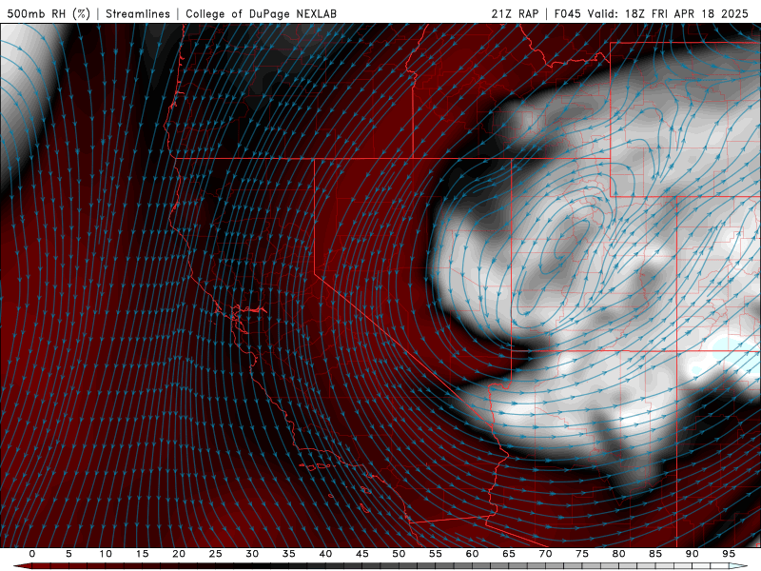The height and width of the screenshot is (571, 761).
Task: Click the "80" value on the color scale
Action: coord(619,554)
